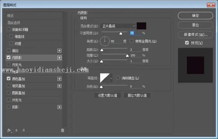Click the plus icon beside 渐变叠加

coord(59,86)
